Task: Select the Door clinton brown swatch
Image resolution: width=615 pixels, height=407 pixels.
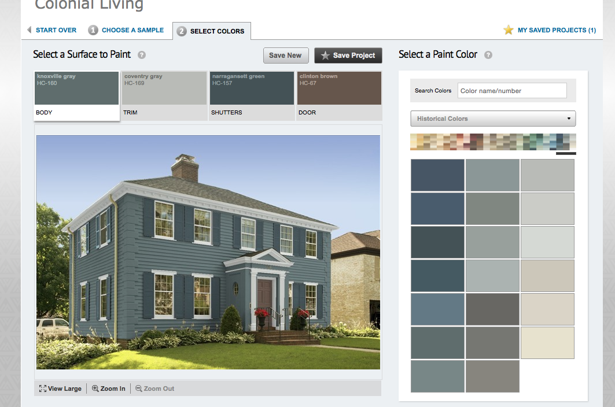Action: [339, 88]
